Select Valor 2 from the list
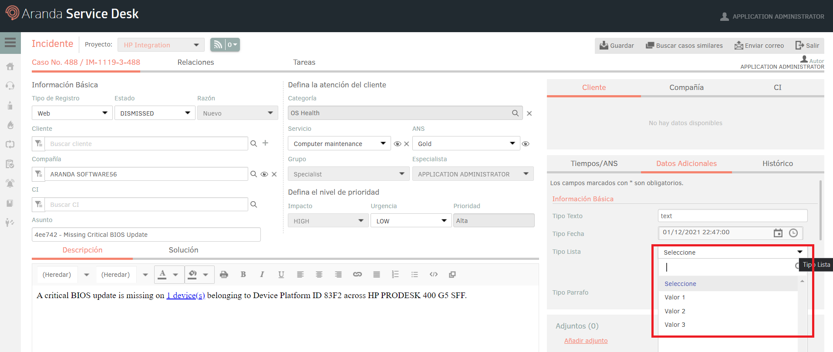 (x=674, y=311)
